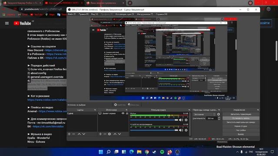The height and width of the screenshot is (156, 278).
Task: Open the YouTube hamburger menu in browser
Action: [7, 23]
